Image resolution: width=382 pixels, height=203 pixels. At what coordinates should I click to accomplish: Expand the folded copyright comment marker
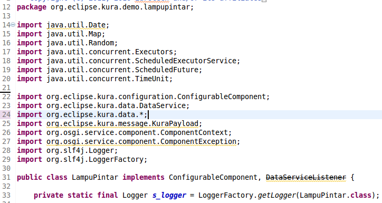[x=264, y=1]
